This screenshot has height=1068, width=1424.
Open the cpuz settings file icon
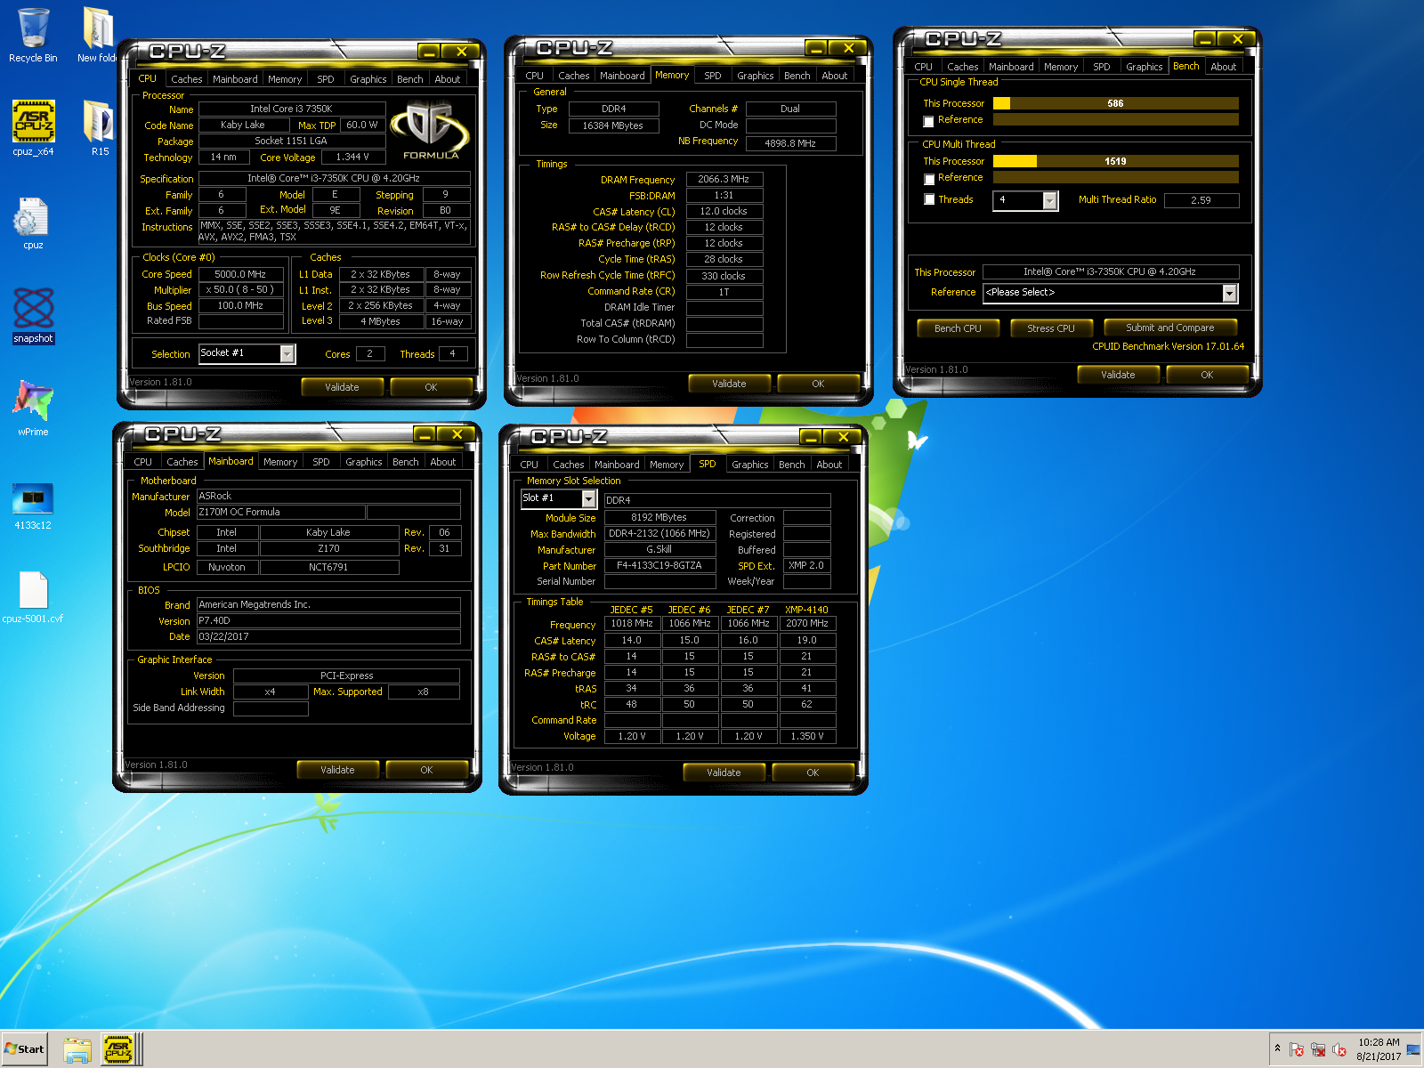click(33, 223)
